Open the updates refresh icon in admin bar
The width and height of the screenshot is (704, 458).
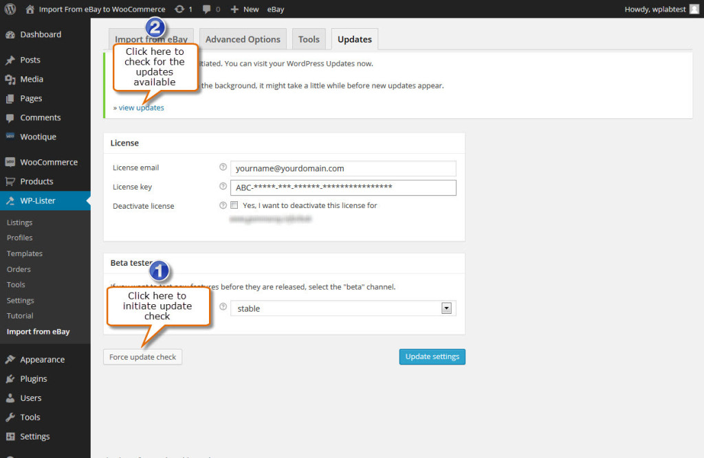[x=179, y=9]
